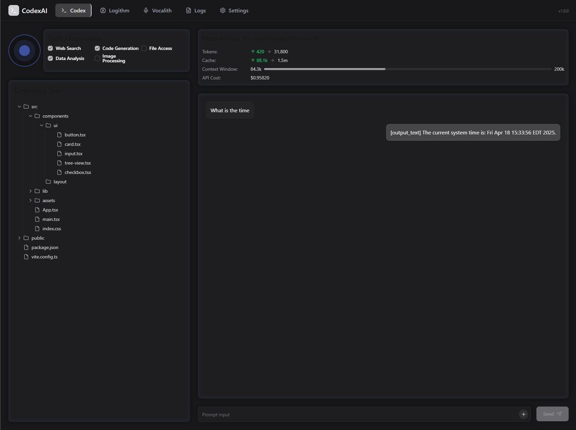The height and width of the screenshot is (430, 576).
Task: Expand the lib folder chevron
Action: (x=30, y=191)
